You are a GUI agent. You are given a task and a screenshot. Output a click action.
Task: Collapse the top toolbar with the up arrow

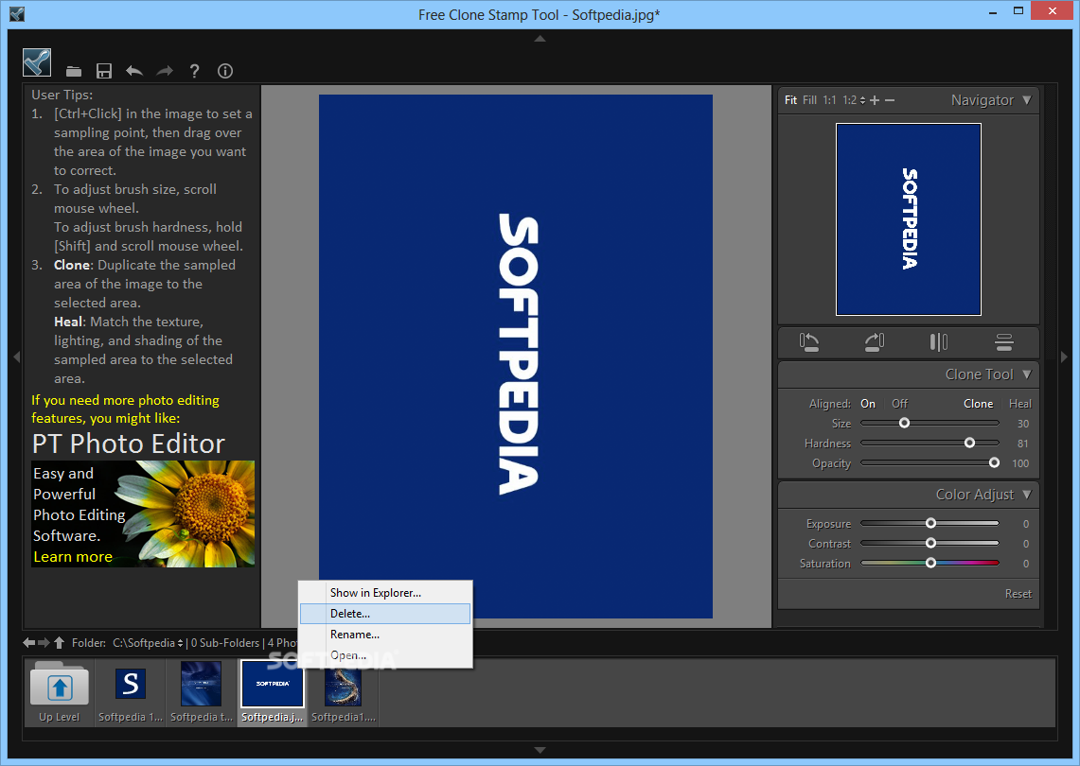pyautogui.click(x=540, y=39)
